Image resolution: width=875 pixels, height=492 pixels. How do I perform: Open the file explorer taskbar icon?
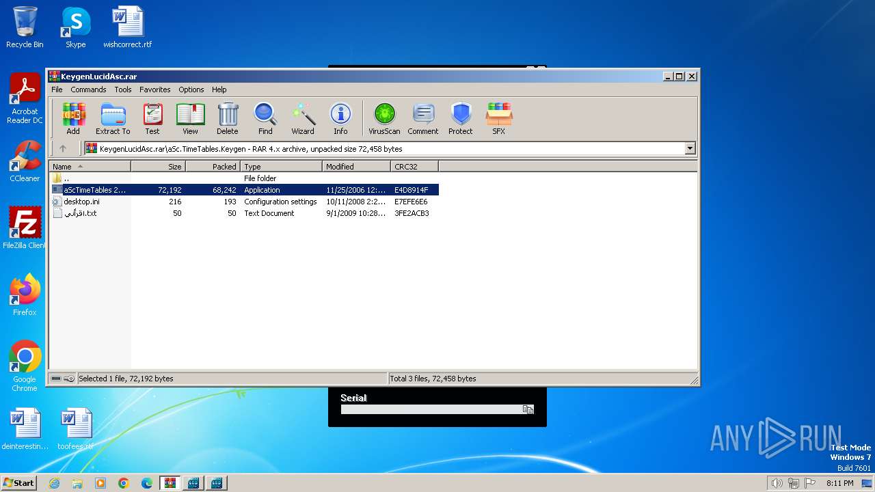point(77,483)
